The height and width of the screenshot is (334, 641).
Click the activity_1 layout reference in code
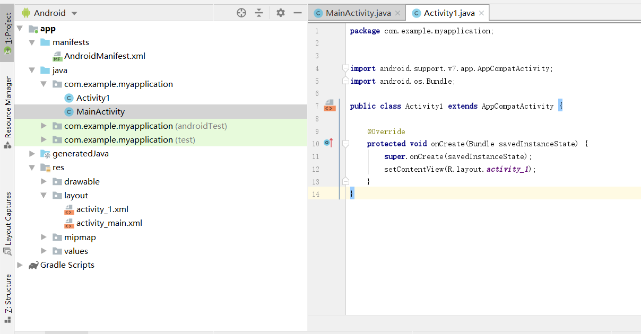click(x=508, y=169)
